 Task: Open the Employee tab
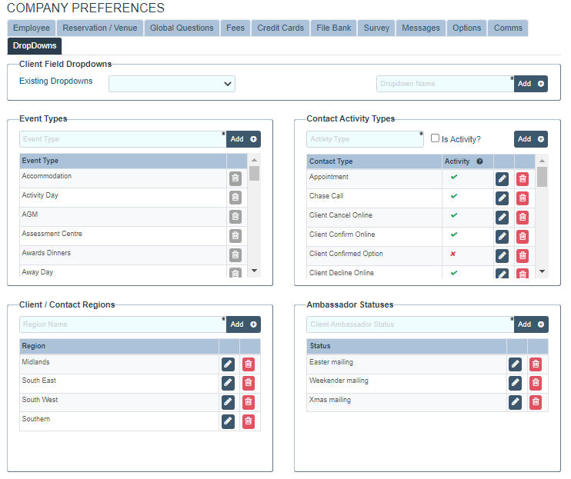32,28
